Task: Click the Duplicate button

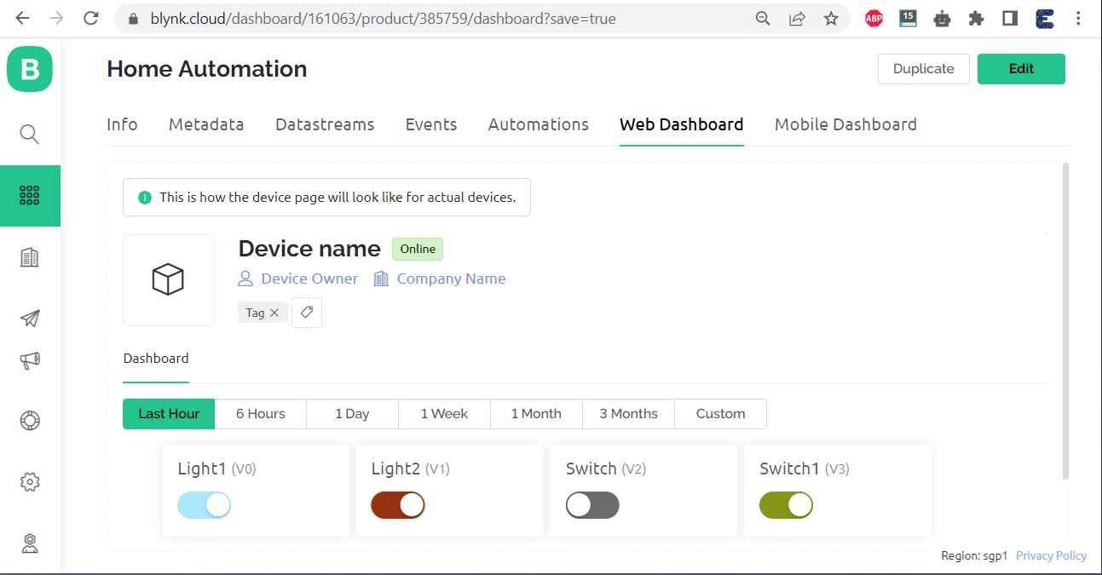Action: pos(923,69)
